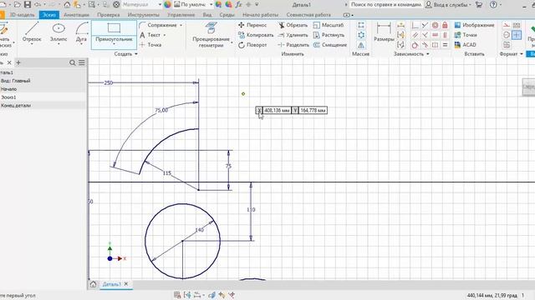Switch to the Аннотации tab
The image size is (535, 300).
pos(76,15)
